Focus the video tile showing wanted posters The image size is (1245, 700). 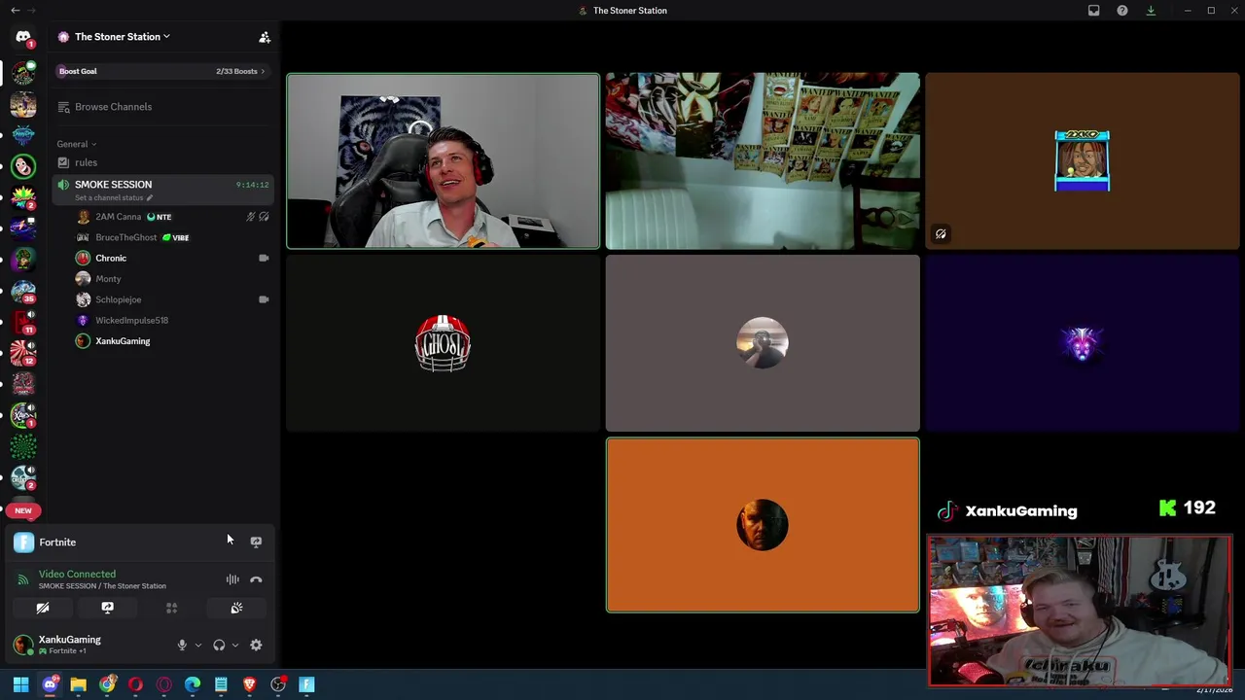coord(763,161)
